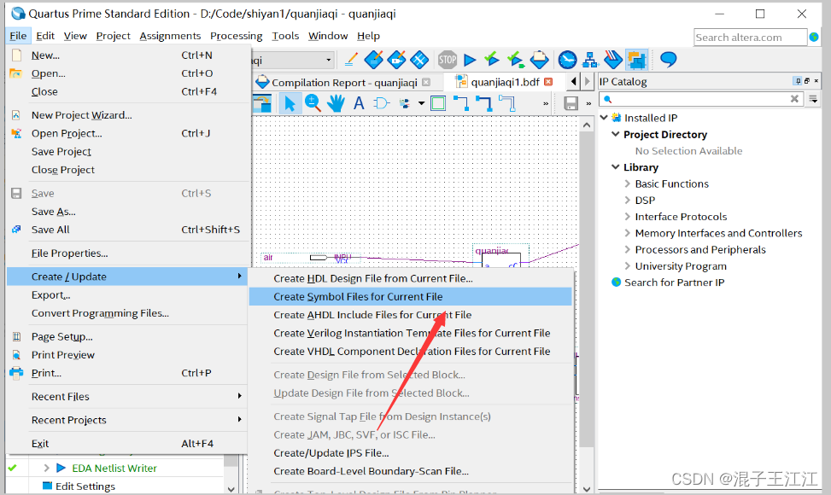
Task: Close the Compilation Report tab
Action: [x=426, y=82]
